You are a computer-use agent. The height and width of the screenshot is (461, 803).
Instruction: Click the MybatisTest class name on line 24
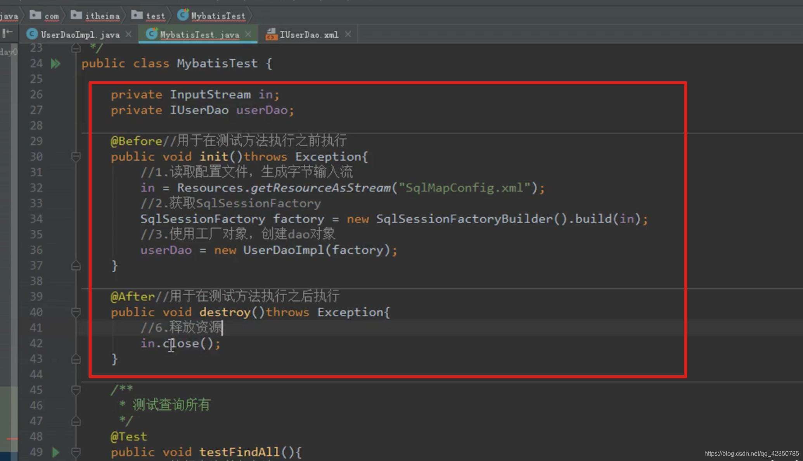coord(217,64)
